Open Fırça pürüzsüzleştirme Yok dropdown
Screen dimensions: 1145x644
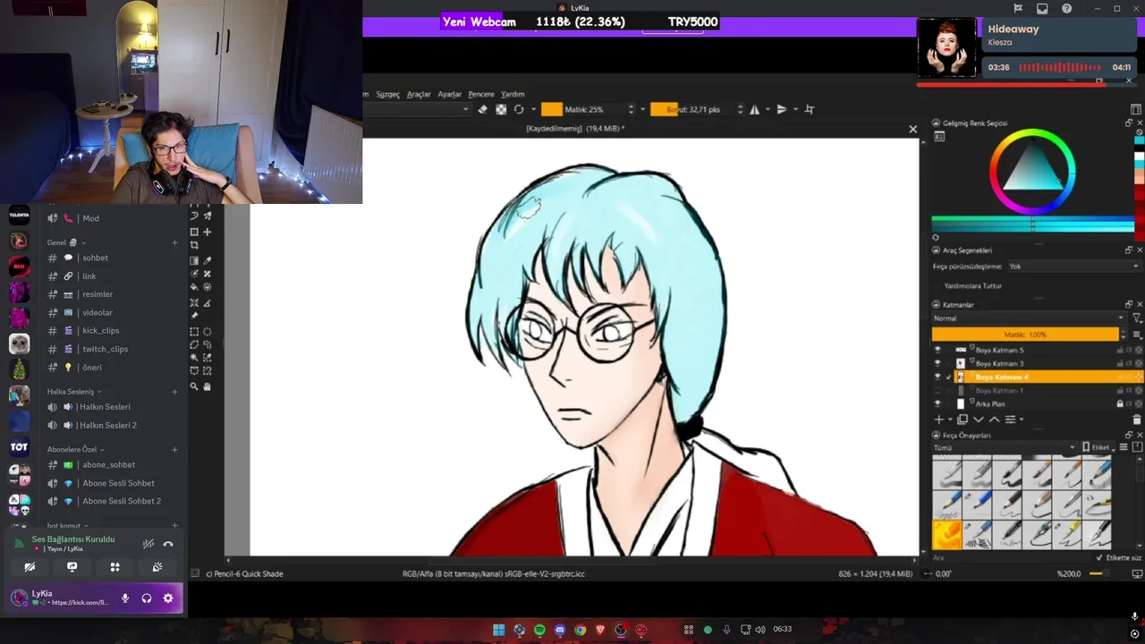1074,267
